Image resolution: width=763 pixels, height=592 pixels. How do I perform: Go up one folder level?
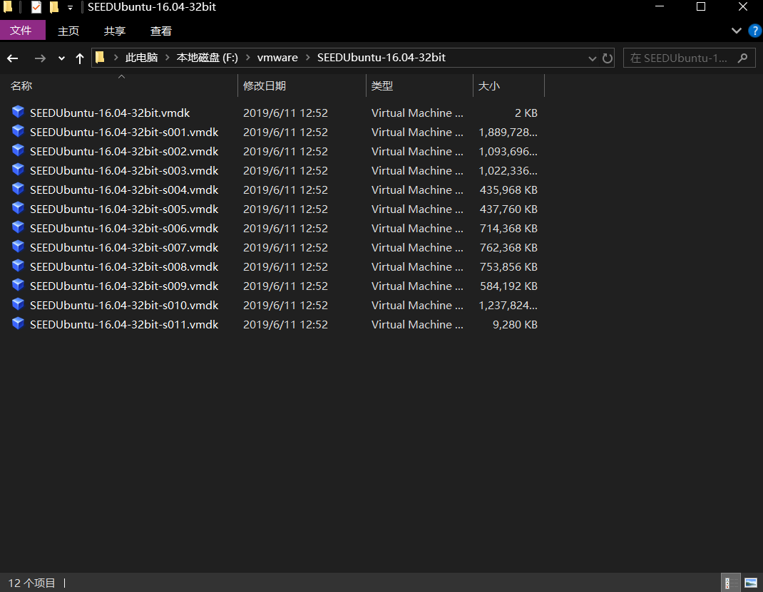point(80,58)
